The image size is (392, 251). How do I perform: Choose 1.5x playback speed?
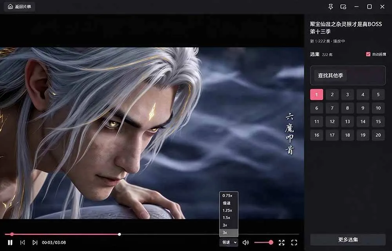click(x=229, y=218)
